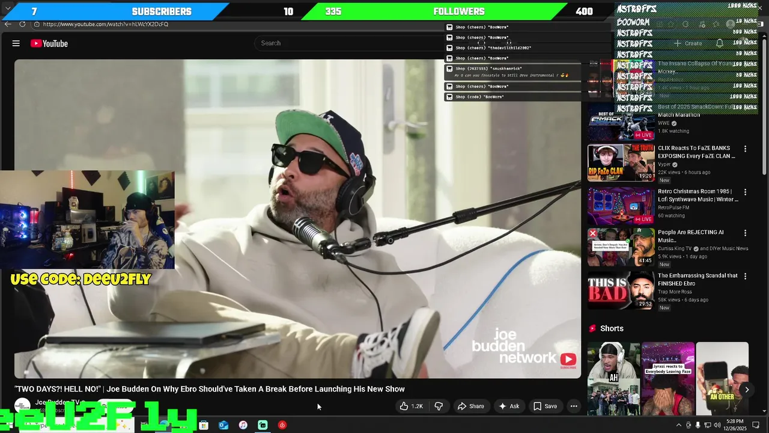Open the clock showing 5:28 PM
The width and height of the screenshot is (769, 433).
735,425
